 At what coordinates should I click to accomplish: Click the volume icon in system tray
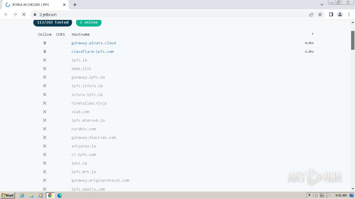pyautogui.click(x=315, y=195)
